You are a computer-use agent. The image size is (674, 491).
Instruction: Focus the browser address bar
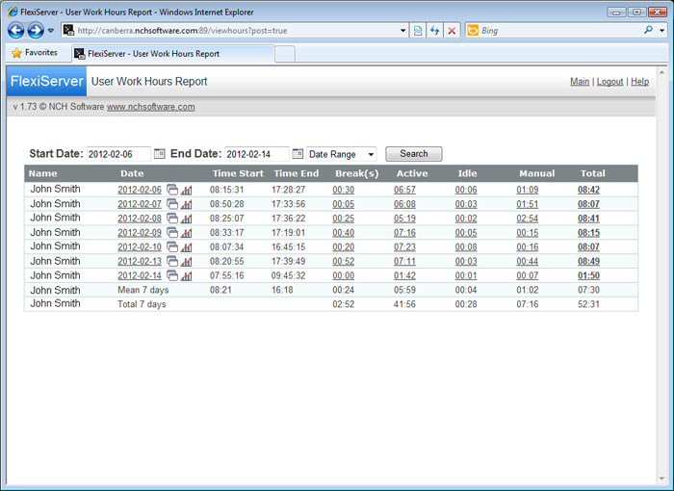(x=237, y=31)
